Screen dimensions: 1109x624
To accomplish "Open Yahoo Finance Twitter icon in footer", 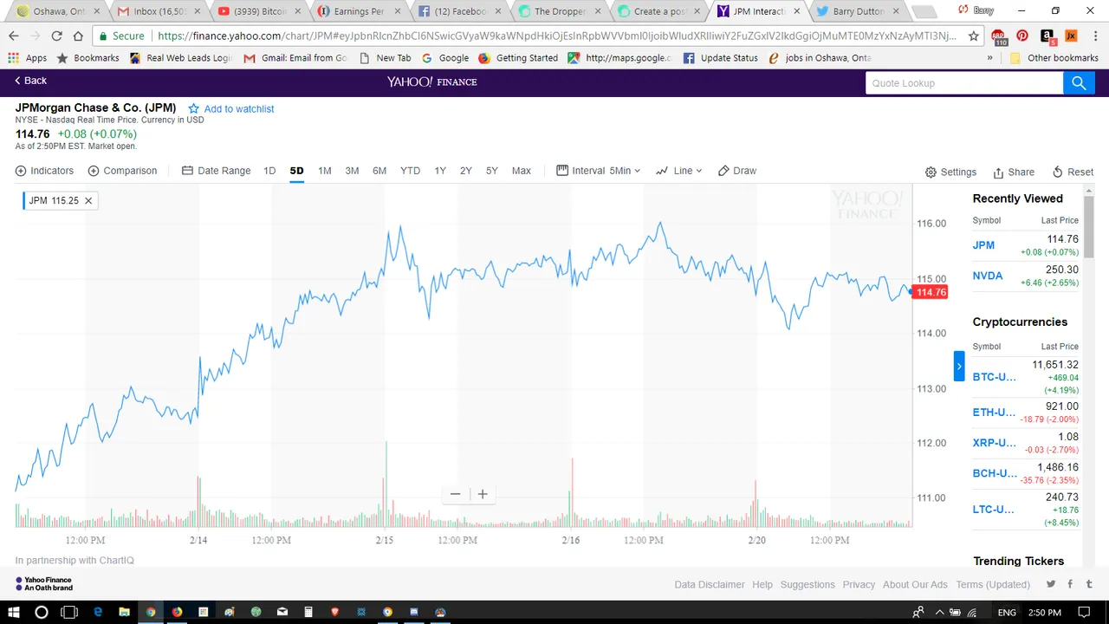I will click(1051, 584).
